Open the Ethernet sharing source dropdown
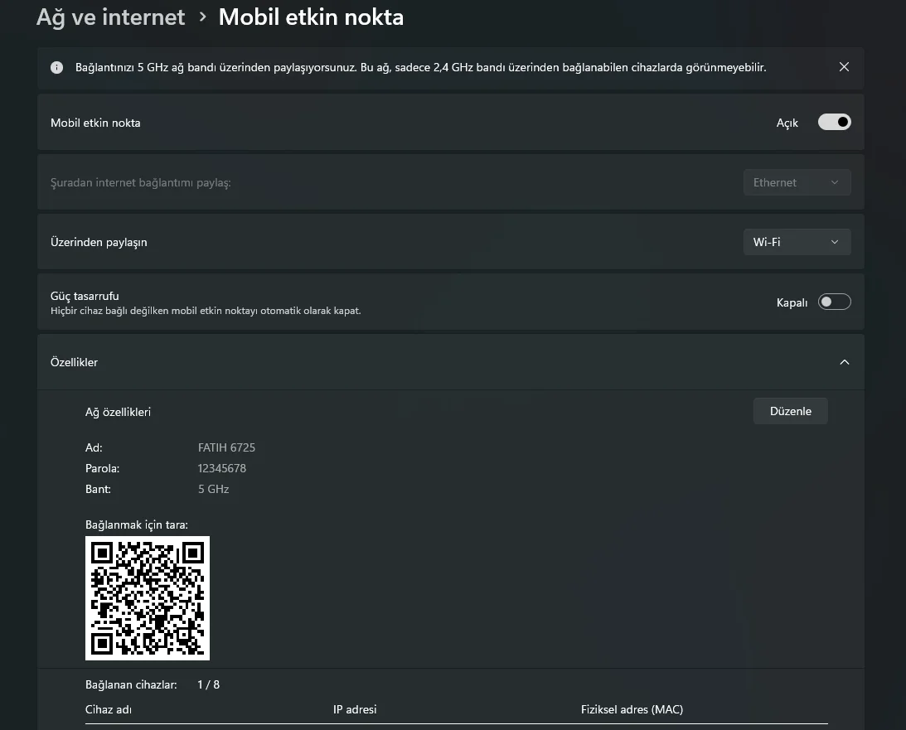The height and width of the screenshot is (730, 906). (x=797, y=182)
